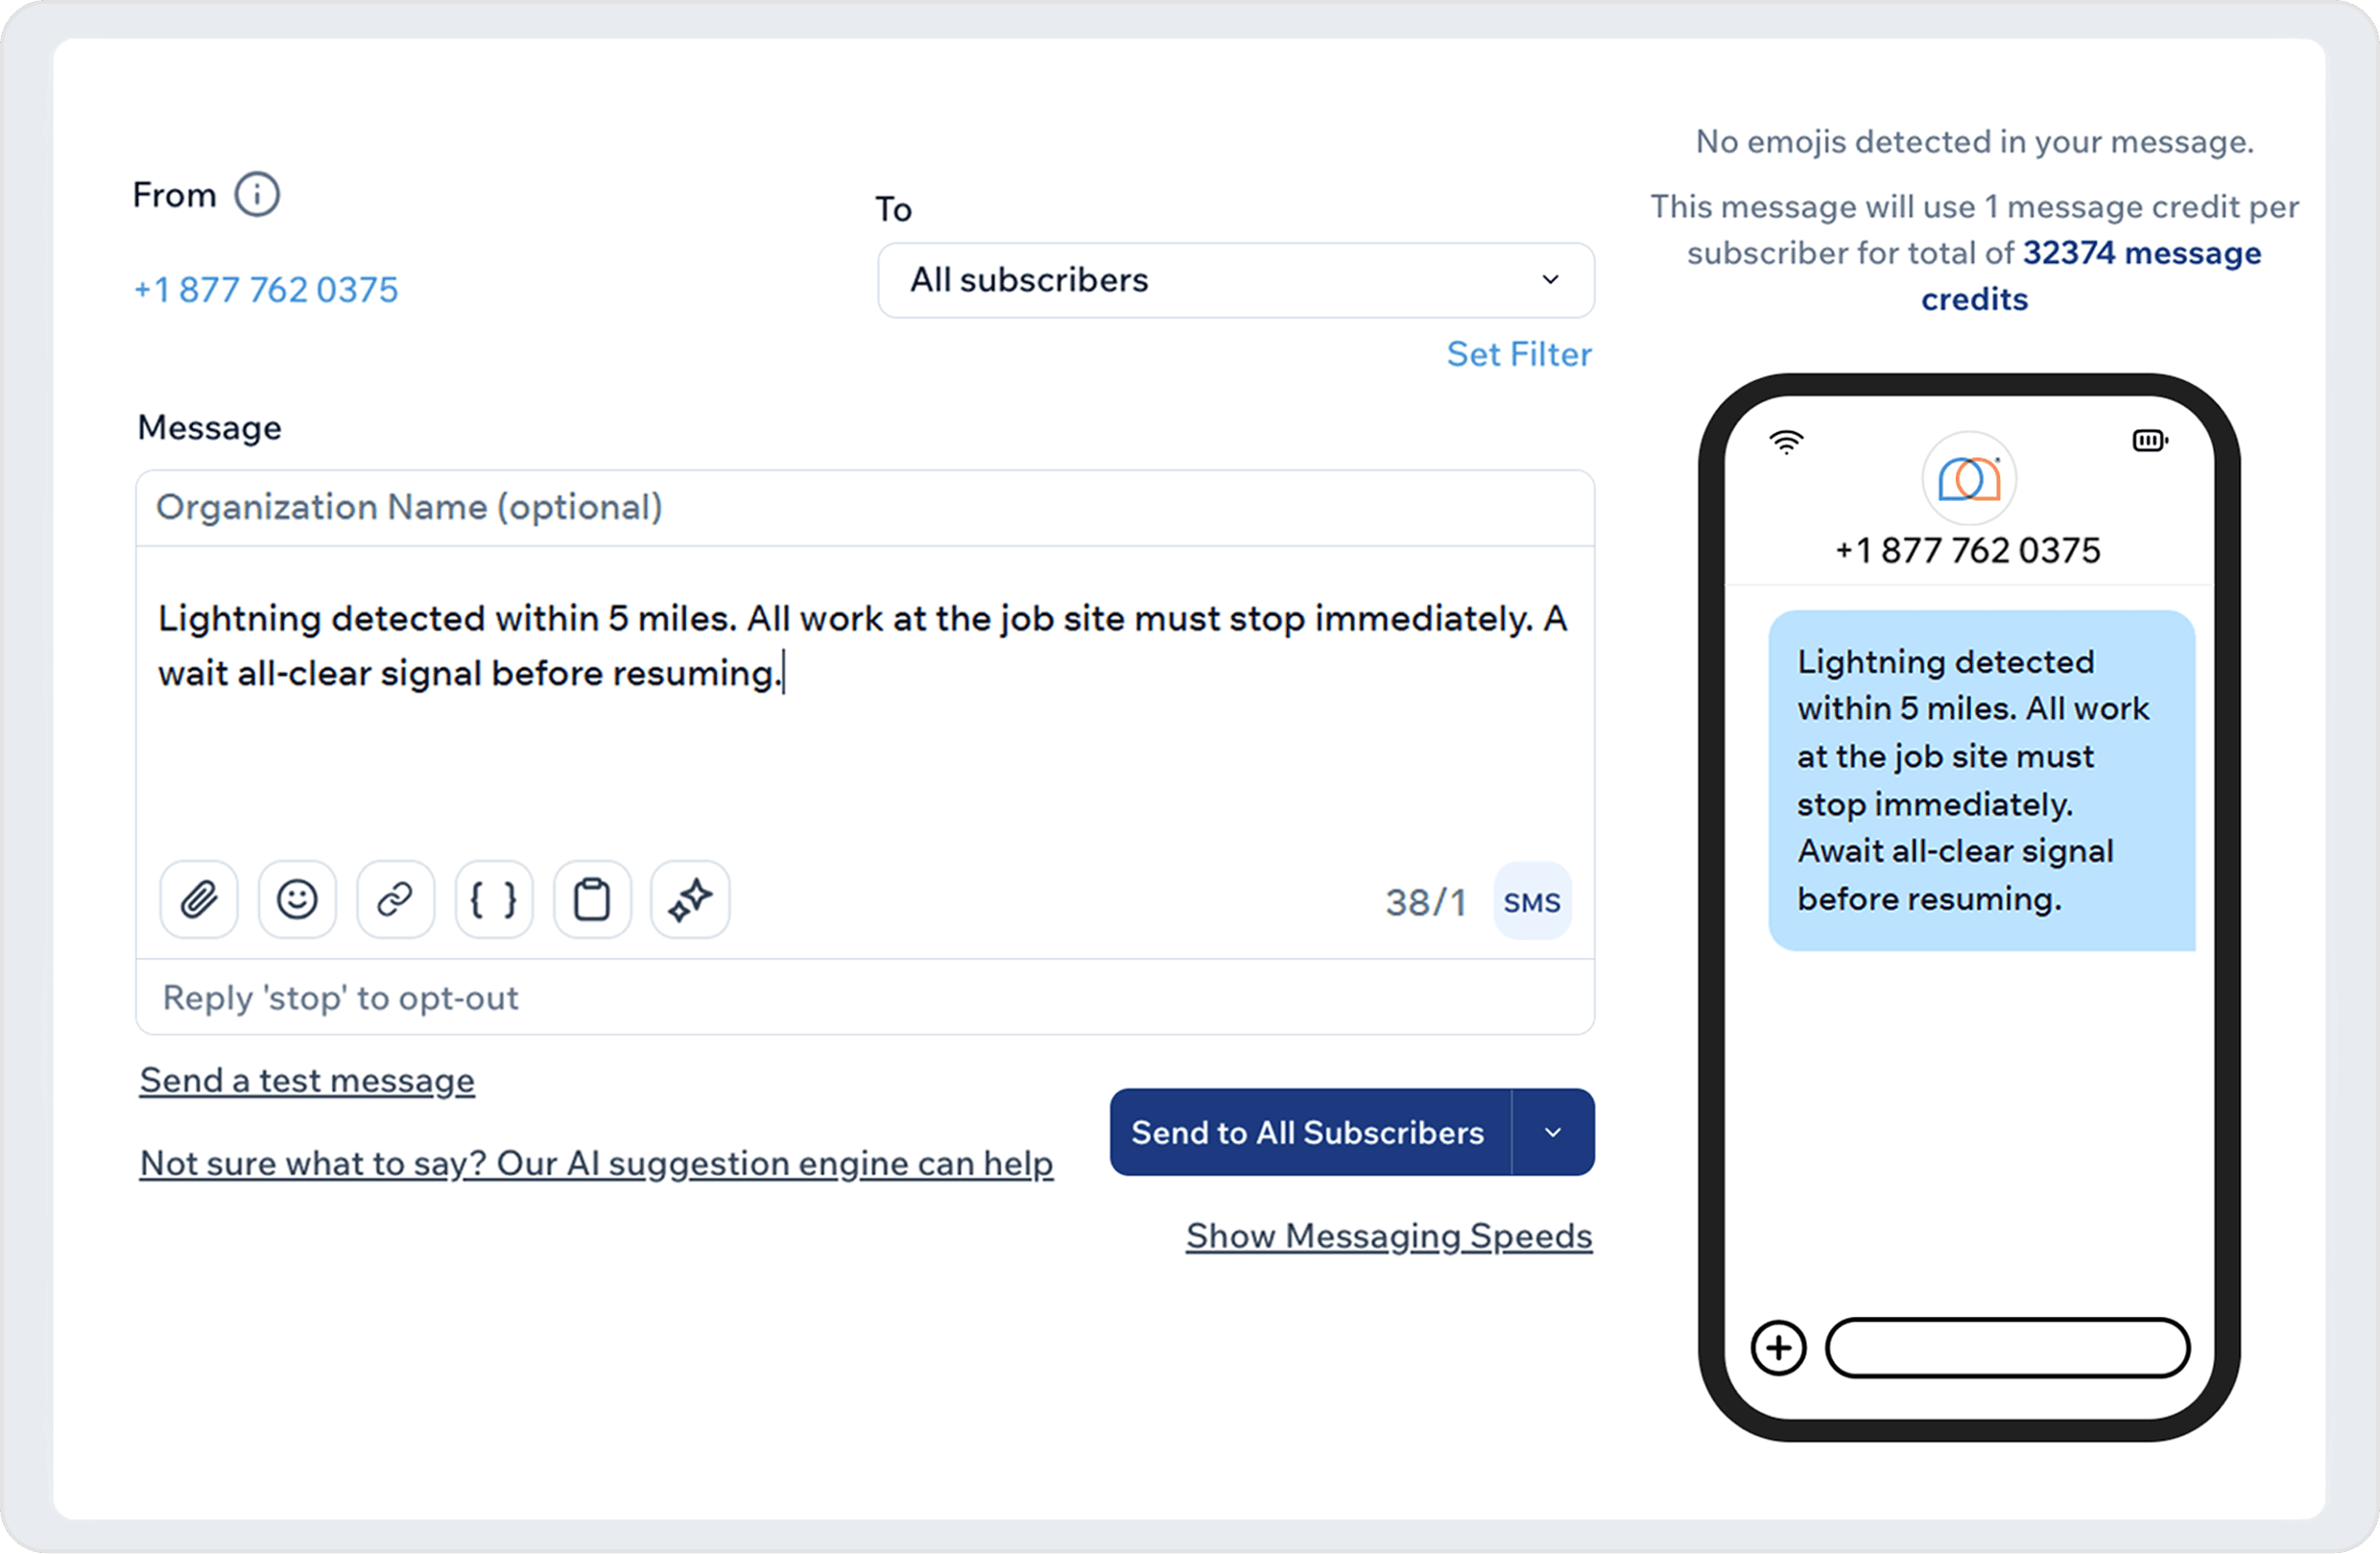The height and width of the screenshot is (1554, 2380).
Task: Click the sender logo avatar in preview
Action: click(x=1968, y=479)
